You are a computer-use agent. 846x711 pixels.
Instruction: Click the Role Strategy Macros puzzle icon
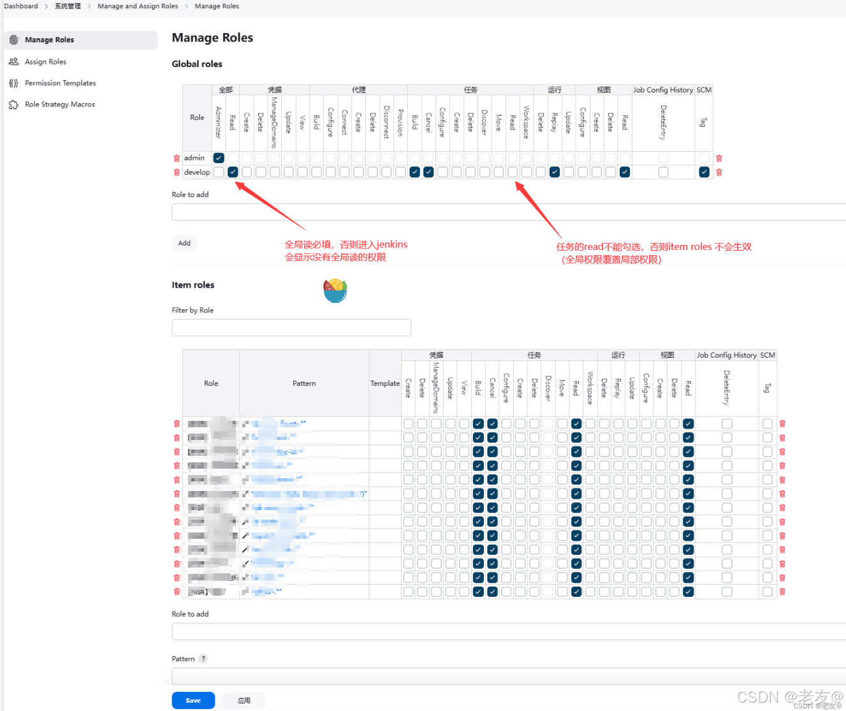click(x=13, y=105)
